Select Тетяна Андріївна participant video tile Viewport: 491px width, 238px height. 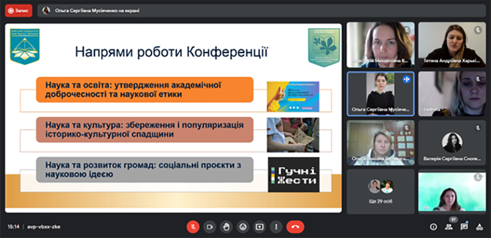[452, 45]
